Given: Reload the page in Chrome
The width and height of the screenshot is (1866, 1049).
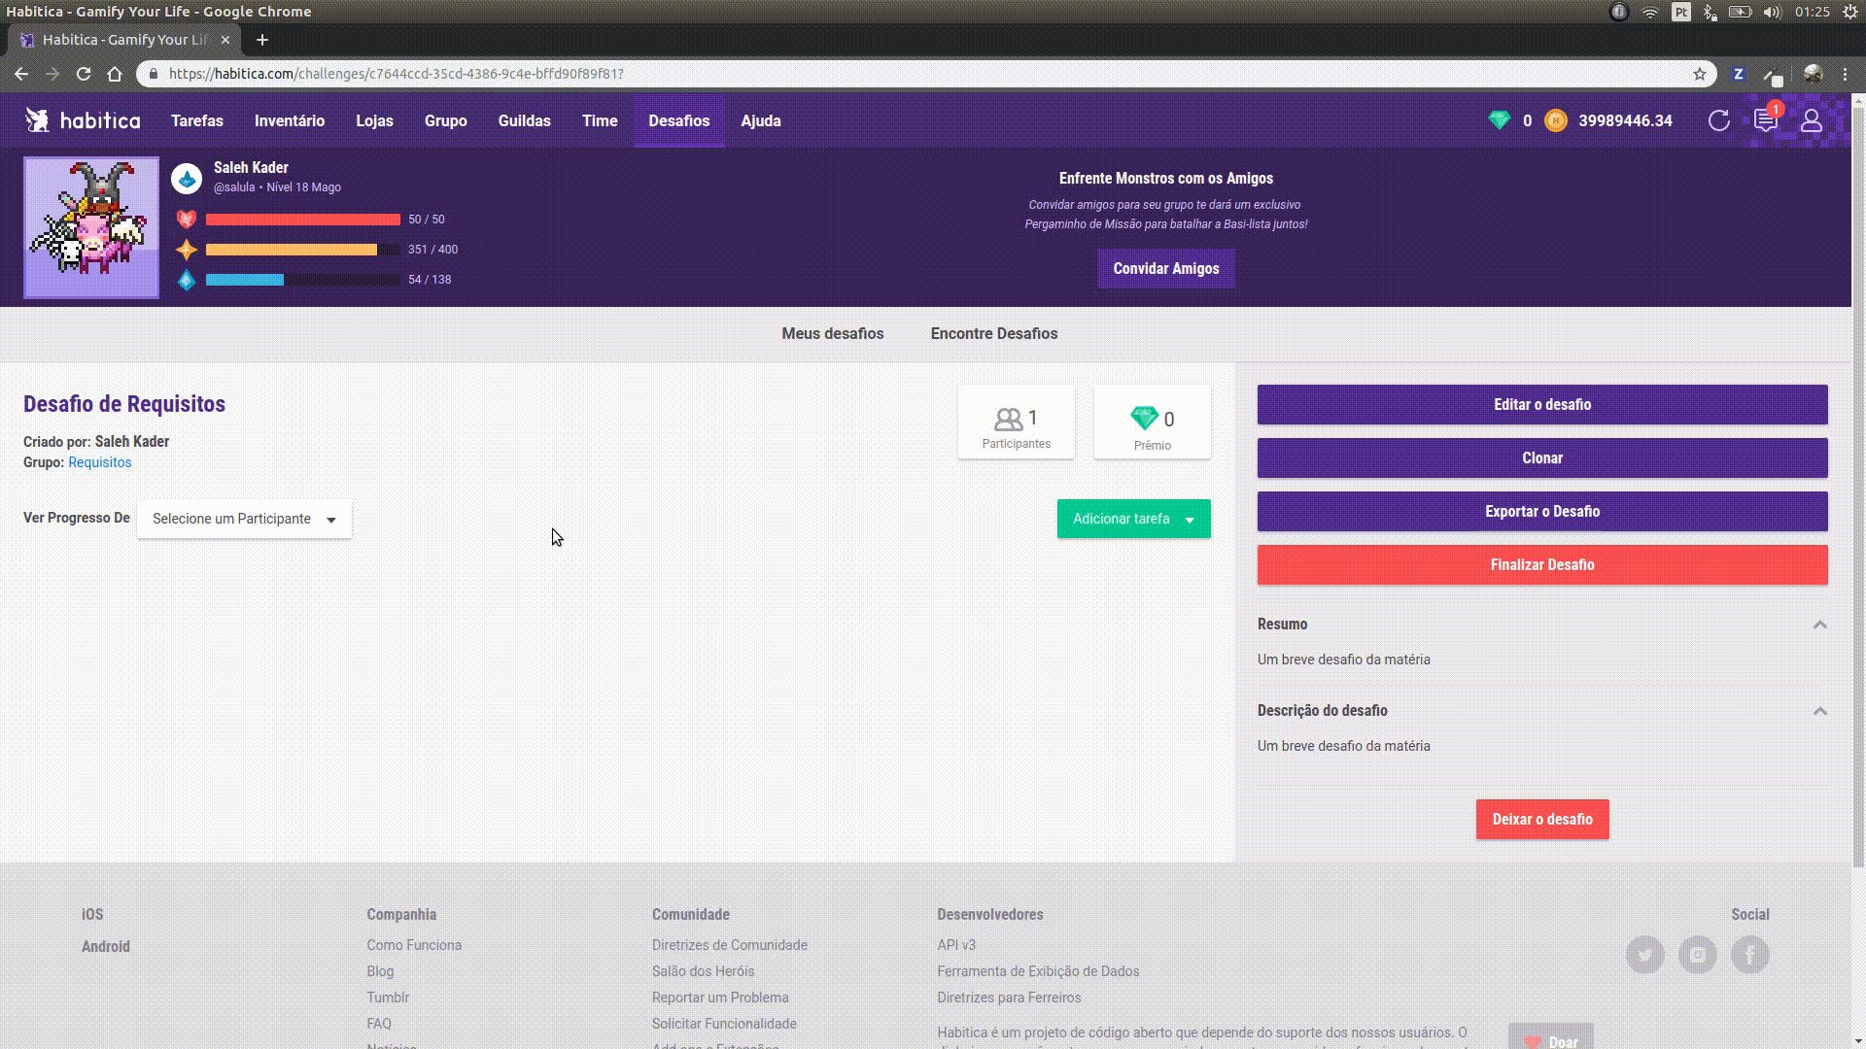Looking at the screenshot, I should pos(84,74).
